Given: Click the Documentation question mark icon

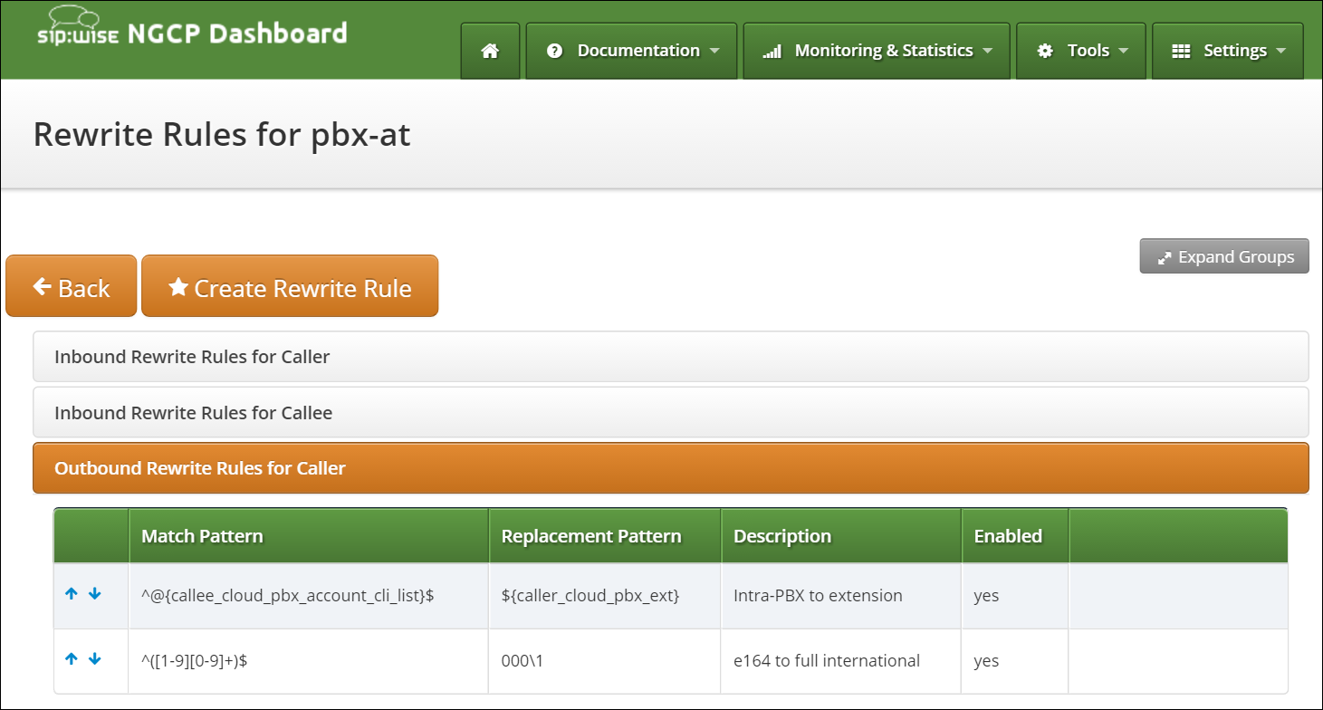Looking at the screenshot, I should coord(555,52).
